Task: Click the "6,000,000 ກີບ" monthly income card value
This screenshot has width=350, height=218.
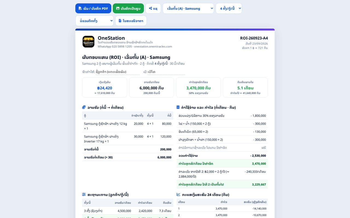Action: (x=152, y=88)
